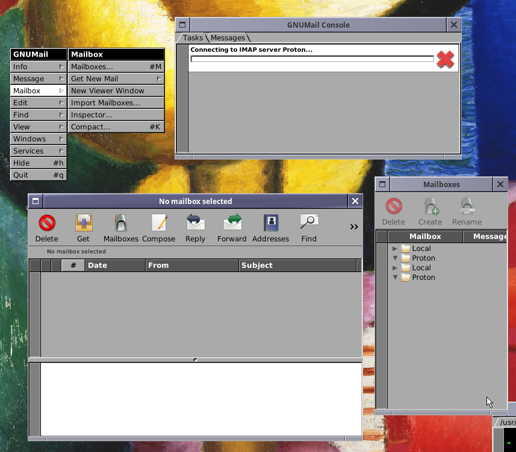Compose a new message
This screenshot has height=452, width=516.
158,224
